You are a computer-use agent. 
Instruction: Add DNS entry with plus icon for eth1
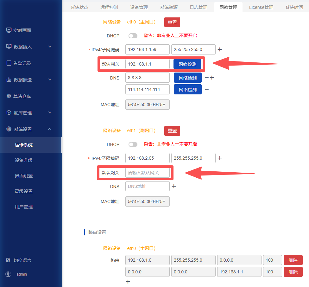point(174,187)
